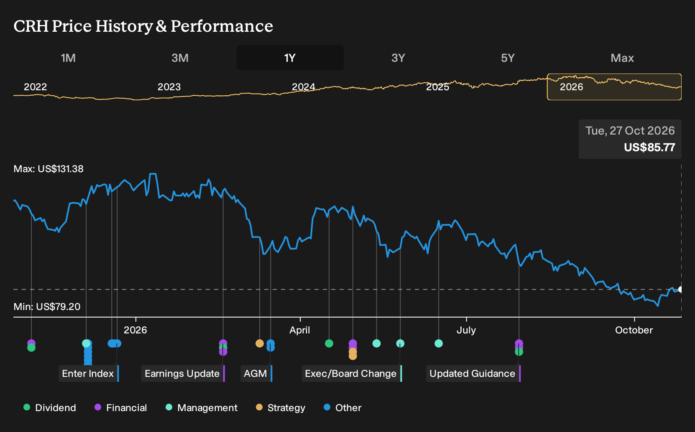The width and height of the screenshot is (695, 432).
Task: Click the first purple Financial marker at chart start
Action: 31,343
